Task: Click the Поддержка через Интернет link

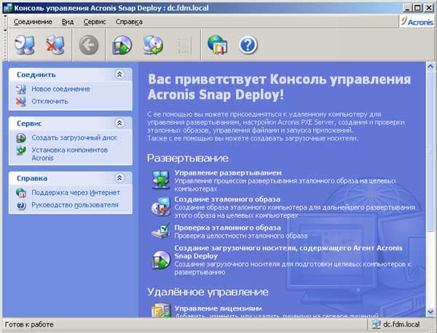Action: coord(76,193)
